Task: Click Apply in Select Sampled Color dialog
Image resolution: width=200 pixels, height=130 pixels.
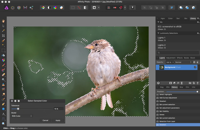Action: [x=58, y=120]
